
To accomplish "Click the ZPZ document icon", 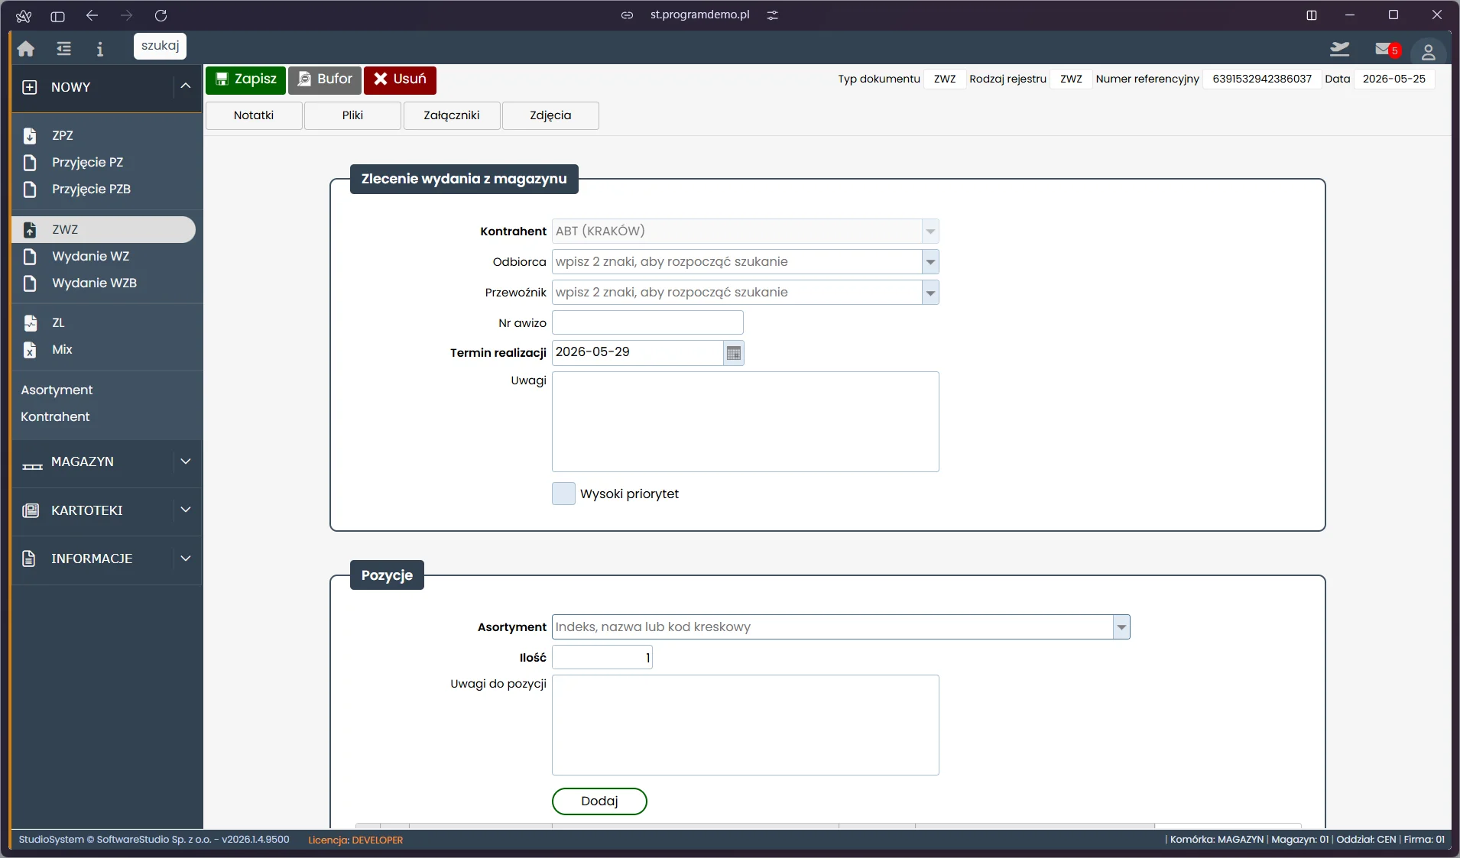I will pos(30,135).
